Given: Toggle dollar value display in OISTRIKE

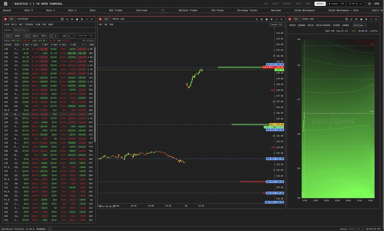Looking at the screenshot, I should click(51, 36).
